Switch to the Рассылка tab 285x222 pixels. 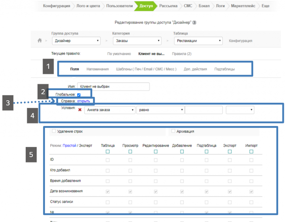168,6
